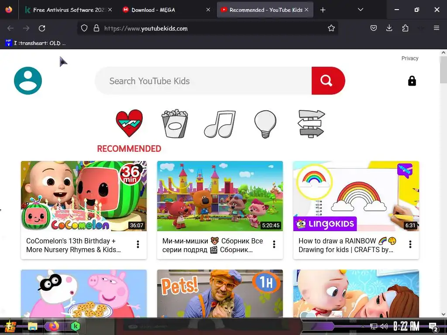447x335 pixels.
Task: Play the Blippi Pets video thumbnail
Action: point(220,294)
